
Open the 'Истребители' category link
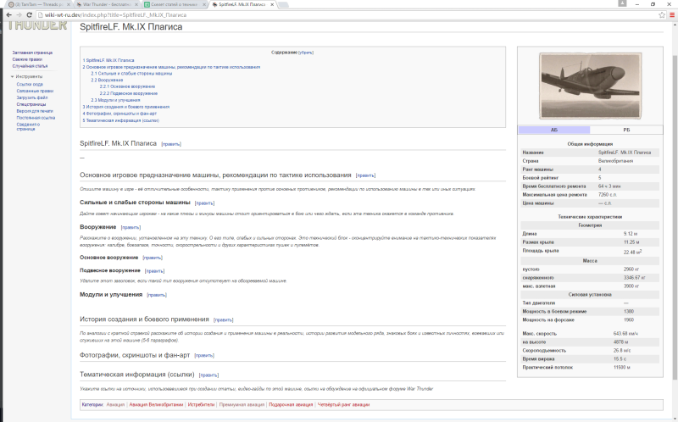click(201, 405)
